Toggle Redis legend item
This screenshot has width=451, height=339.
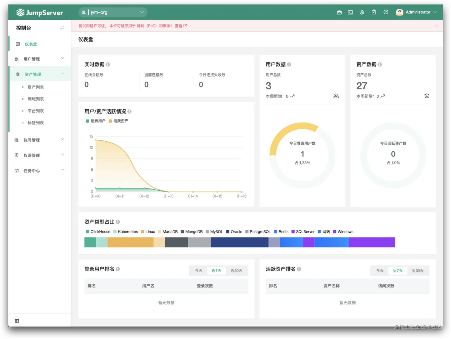281,232
